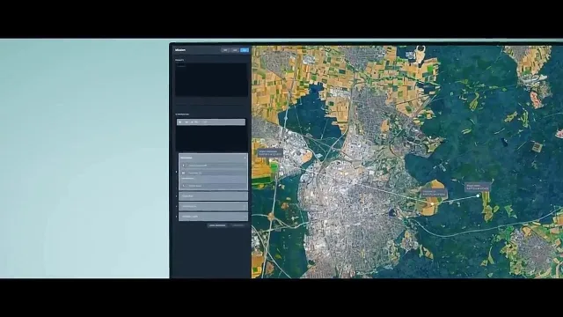Click the label box above the easternmost waypoint
Image resolution: width=563 pixels, height=317 pixels.
[478, 187]
